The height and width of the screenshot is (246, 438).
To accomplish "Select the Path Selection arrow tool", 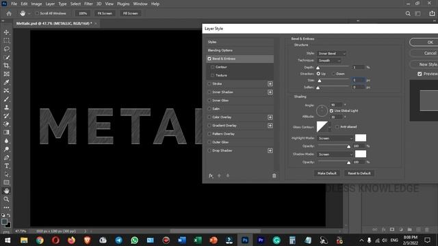I will point(6,174).
